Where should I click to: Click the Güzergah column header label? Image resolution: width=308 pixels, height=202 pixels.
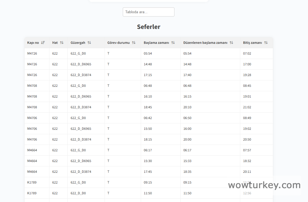[78, 43]
